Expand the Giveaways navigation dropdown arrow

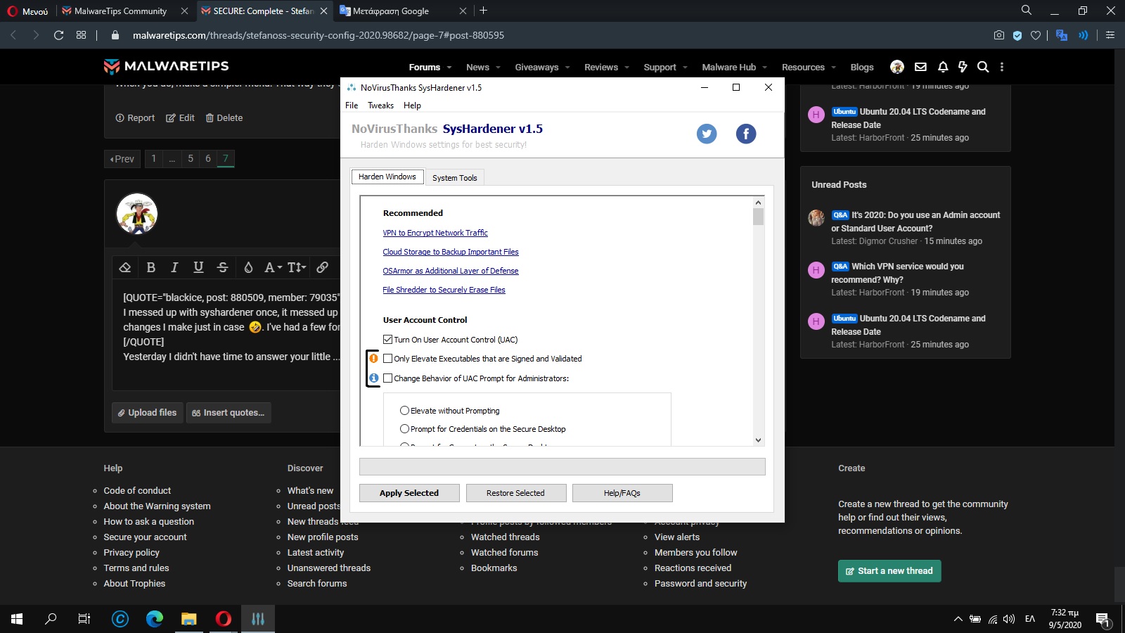[x=567, y=68]
